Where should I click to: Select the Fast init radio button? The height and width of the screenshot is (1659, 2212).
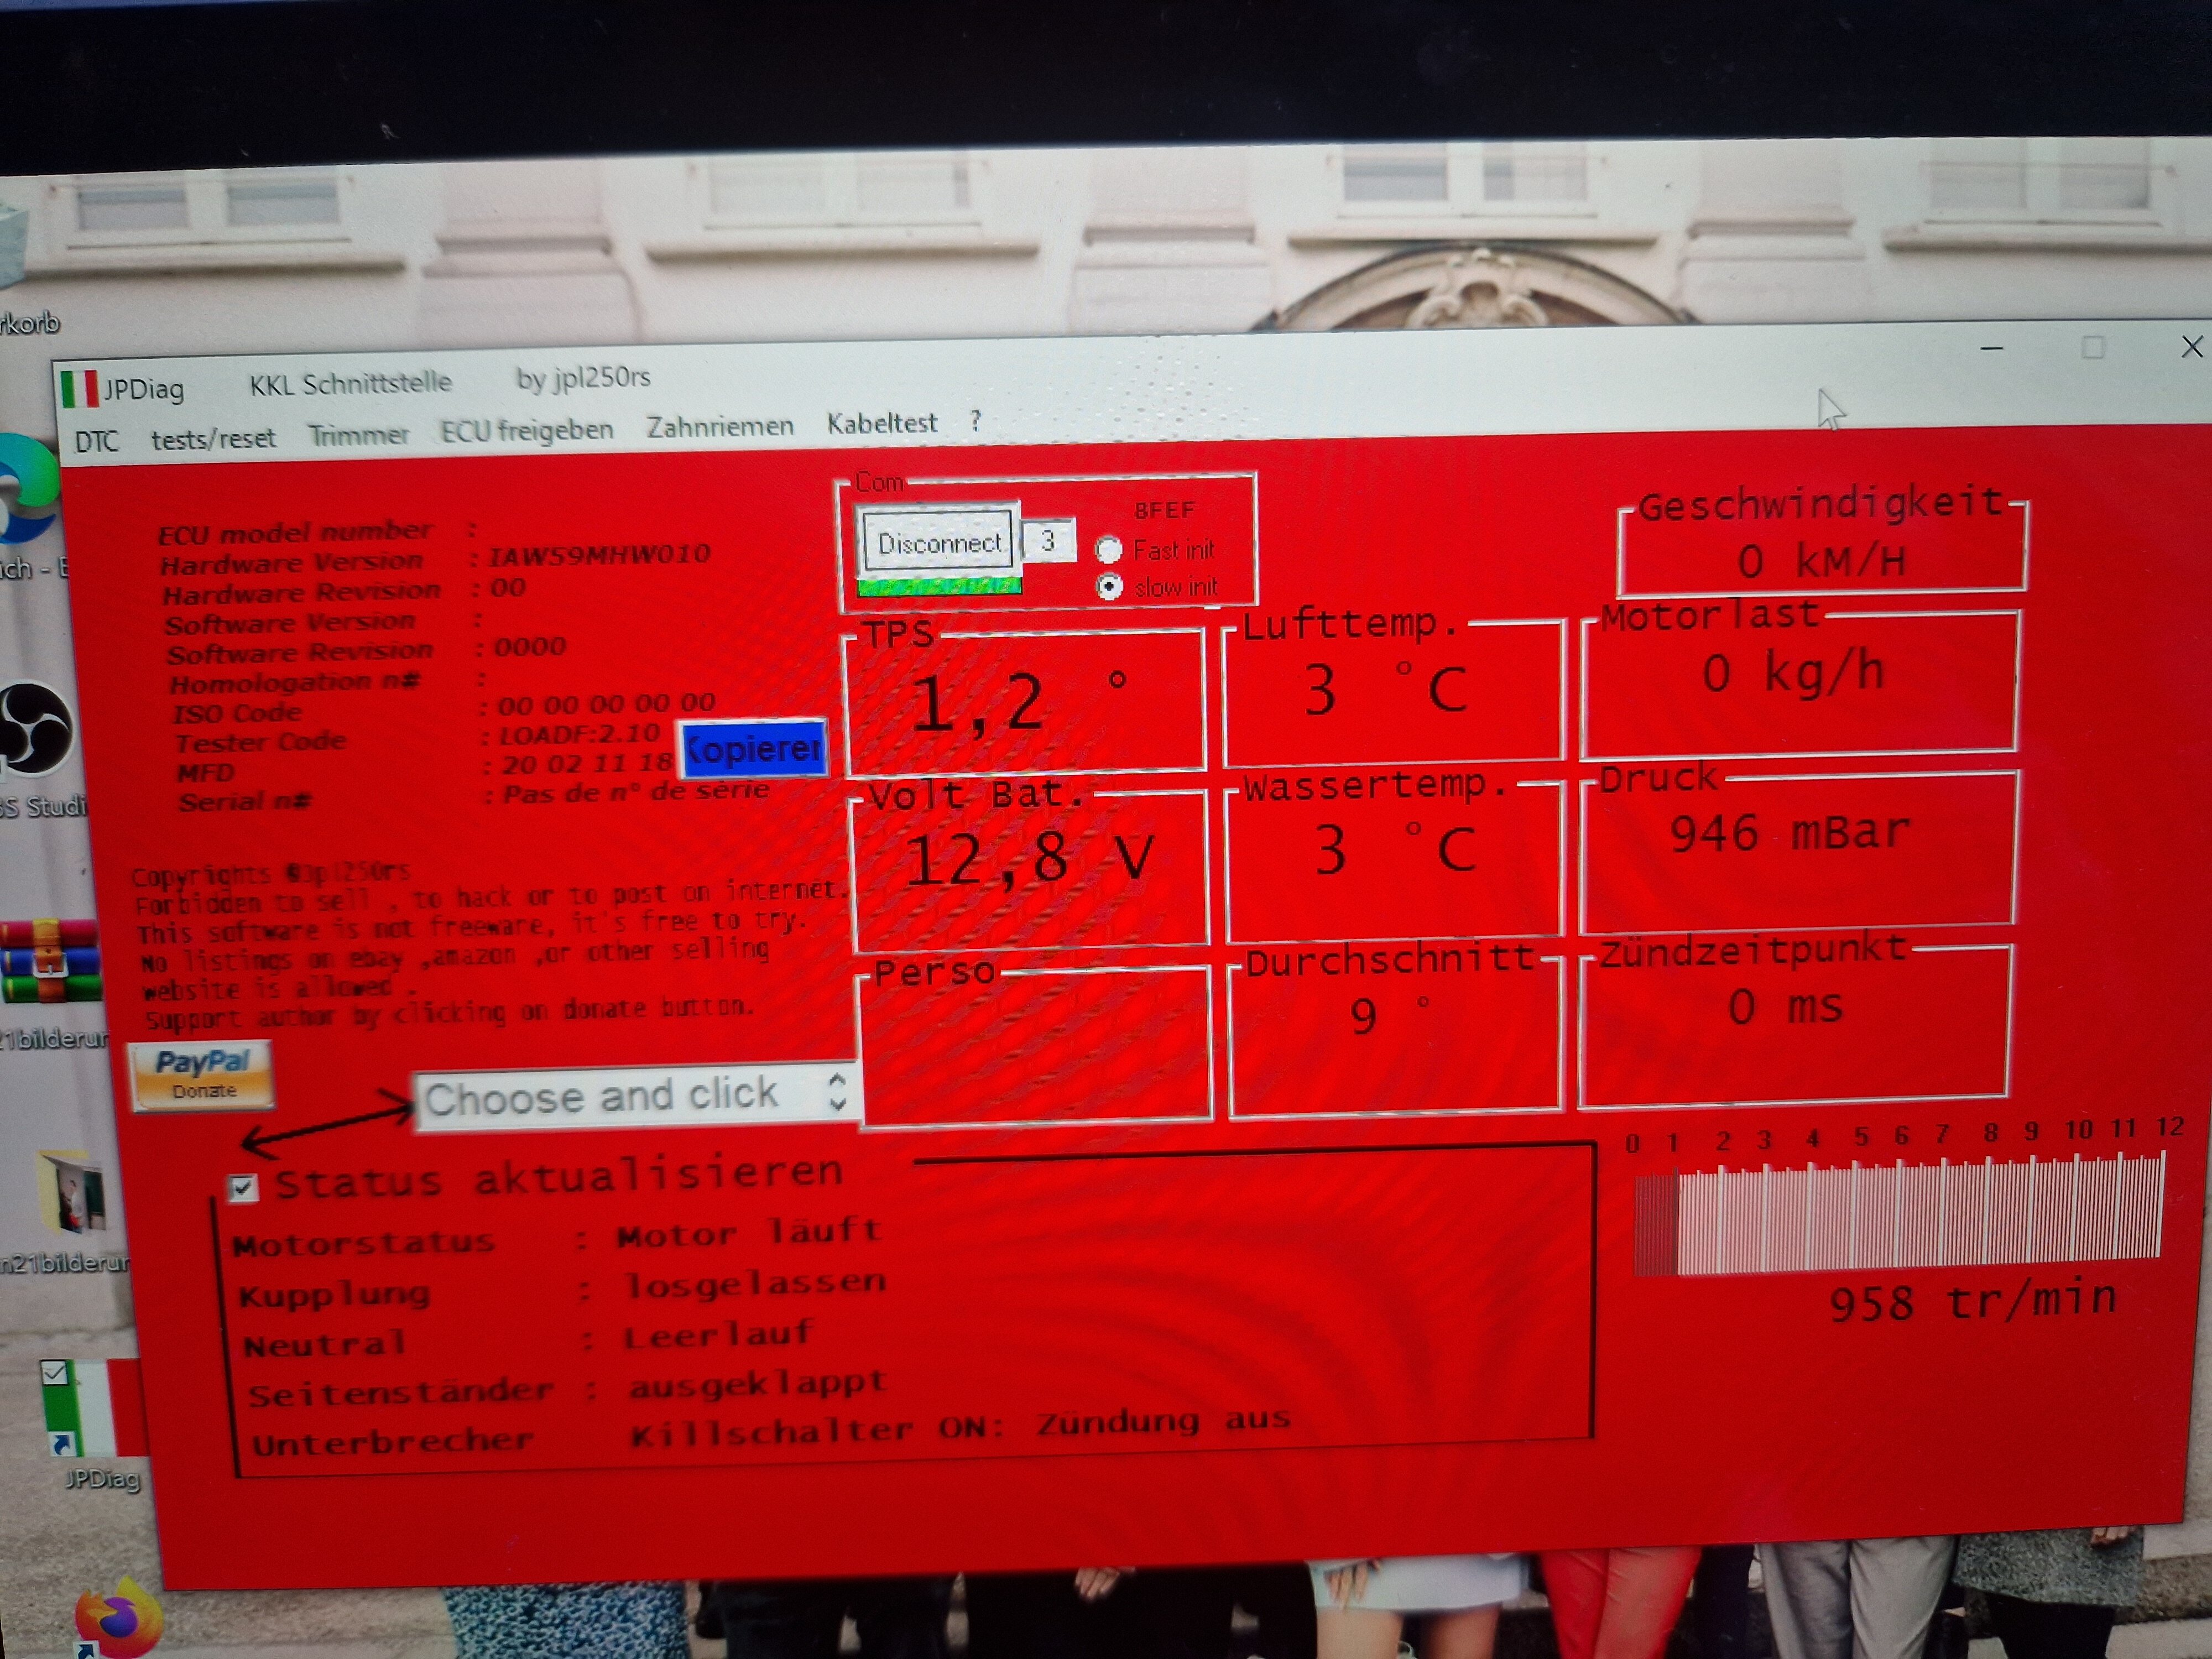point(1108,550)
